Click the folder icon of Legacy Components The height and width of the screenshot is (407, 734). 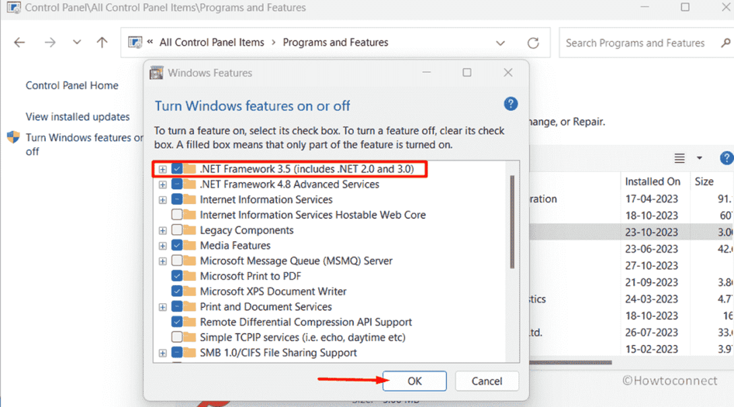tap(189, 230)
